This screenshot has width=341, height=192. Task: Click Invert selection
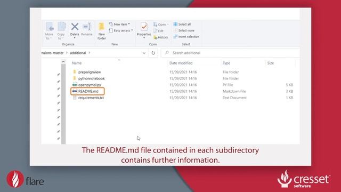click(x=186, y=37)
